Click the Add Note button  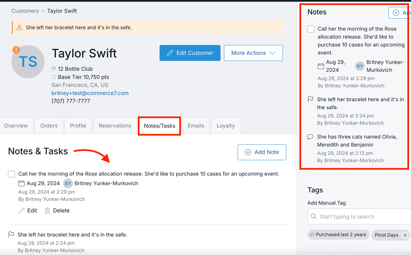[x=262, y=152]
